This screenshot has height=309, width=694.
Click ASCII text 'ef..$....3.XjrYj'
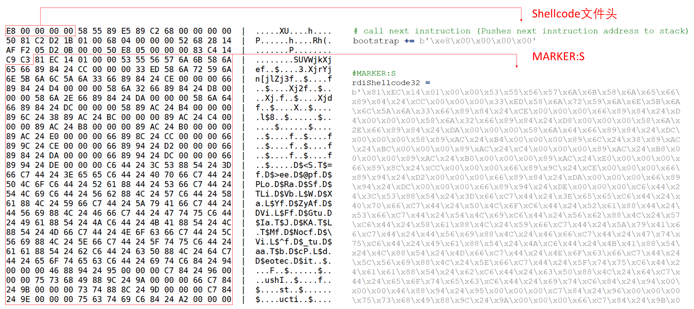coord(293,69)
